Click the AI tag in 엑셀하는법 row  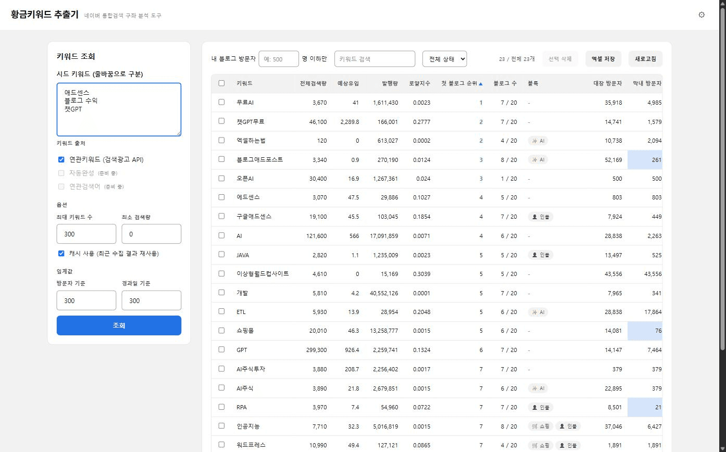coord(538,141)
